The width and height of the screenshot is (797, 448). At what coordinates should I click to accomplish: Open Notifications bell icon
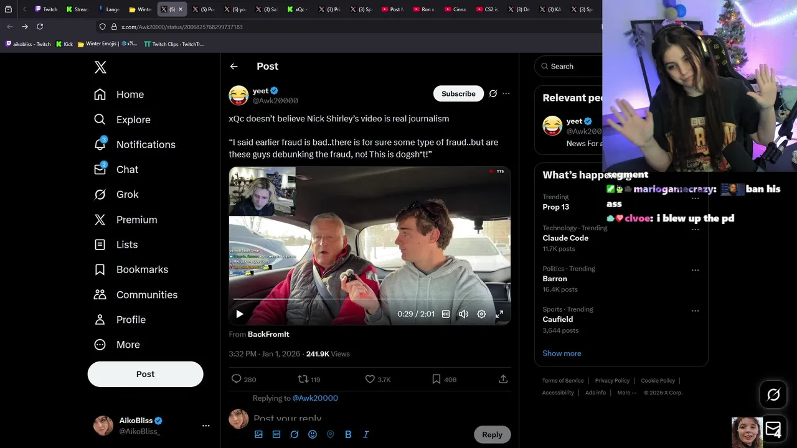coord(100,144)
